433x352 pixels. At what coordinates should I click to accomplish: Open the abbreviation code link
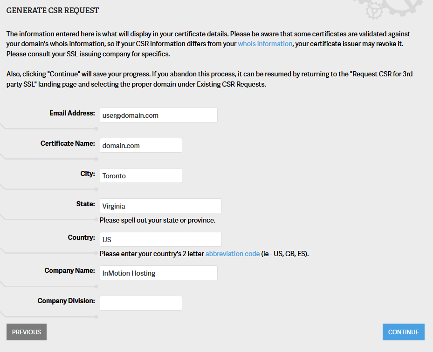coord(233,254)
